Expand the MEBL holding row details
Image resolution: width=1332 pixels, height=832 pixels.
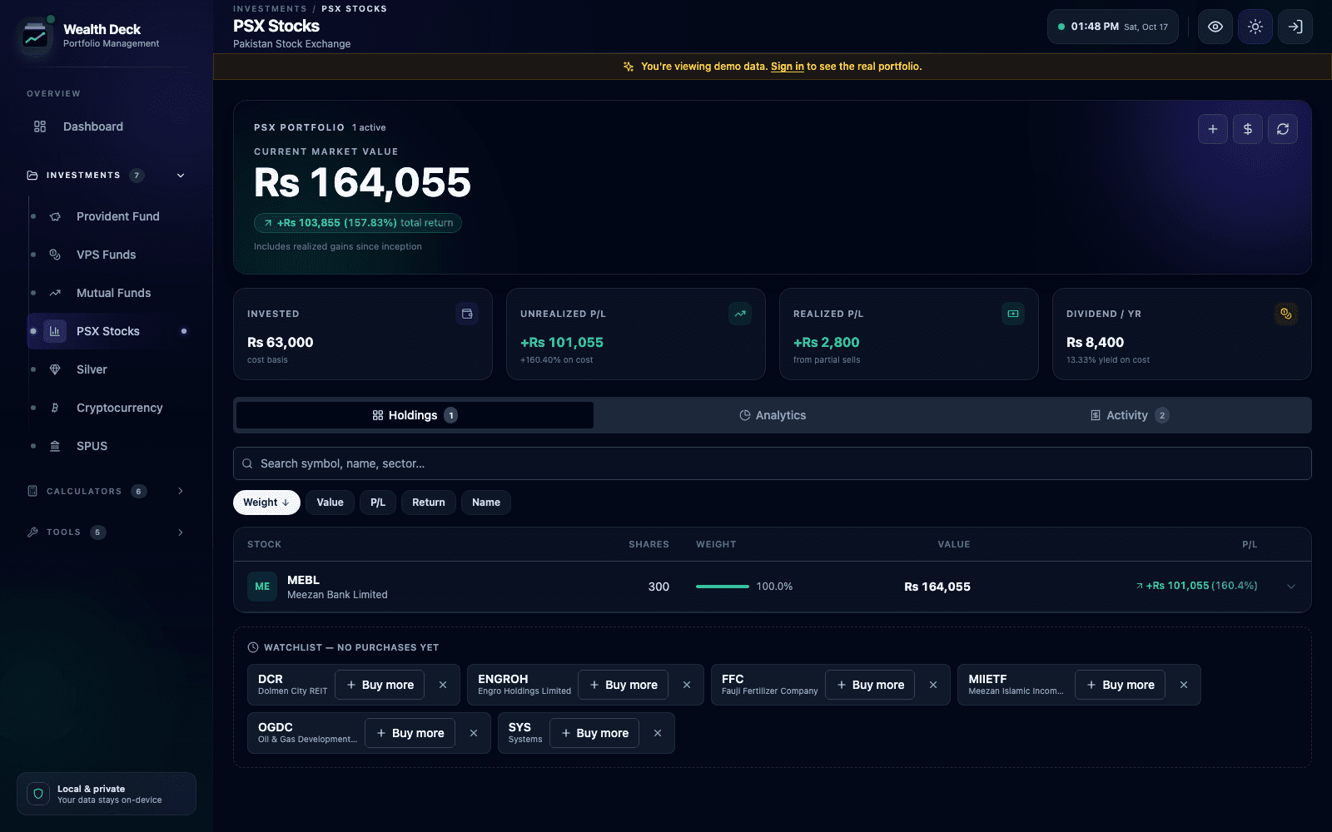tap(1290, 587)
